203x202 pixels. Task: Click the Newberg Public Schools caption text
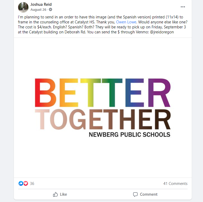pyautogui.click(x=129, y=134)
